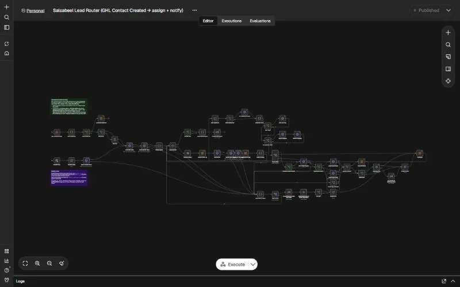Open the AI assistant sparkle icon

pyautogui.click(x=448, y=81)
